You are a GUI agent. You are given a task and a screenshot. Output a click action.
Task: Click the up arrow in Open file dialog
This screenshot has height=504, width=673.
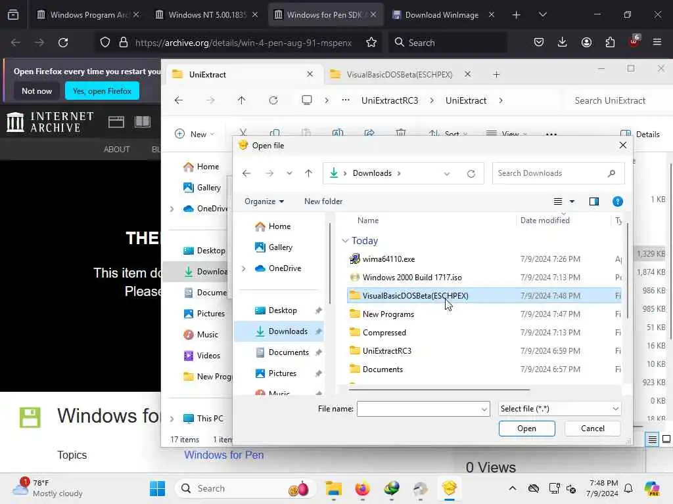coord(308,173)
